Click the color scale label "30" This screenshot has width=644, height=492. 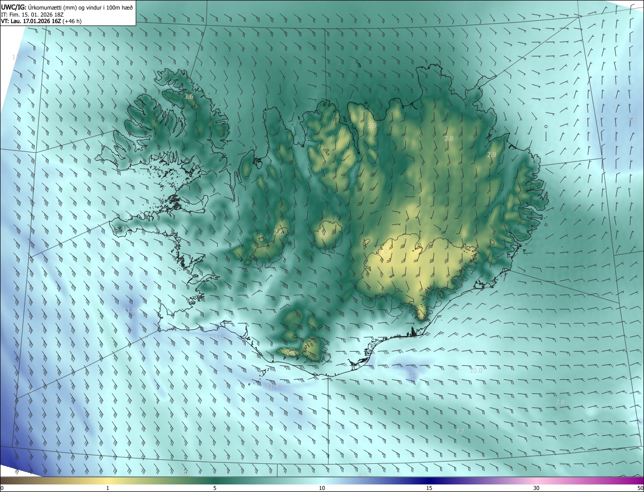[536, 488]
